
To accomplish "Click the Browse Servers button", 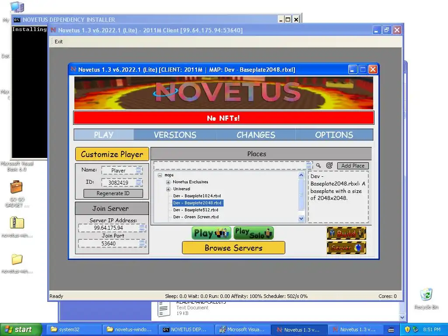I will point(234,248).
